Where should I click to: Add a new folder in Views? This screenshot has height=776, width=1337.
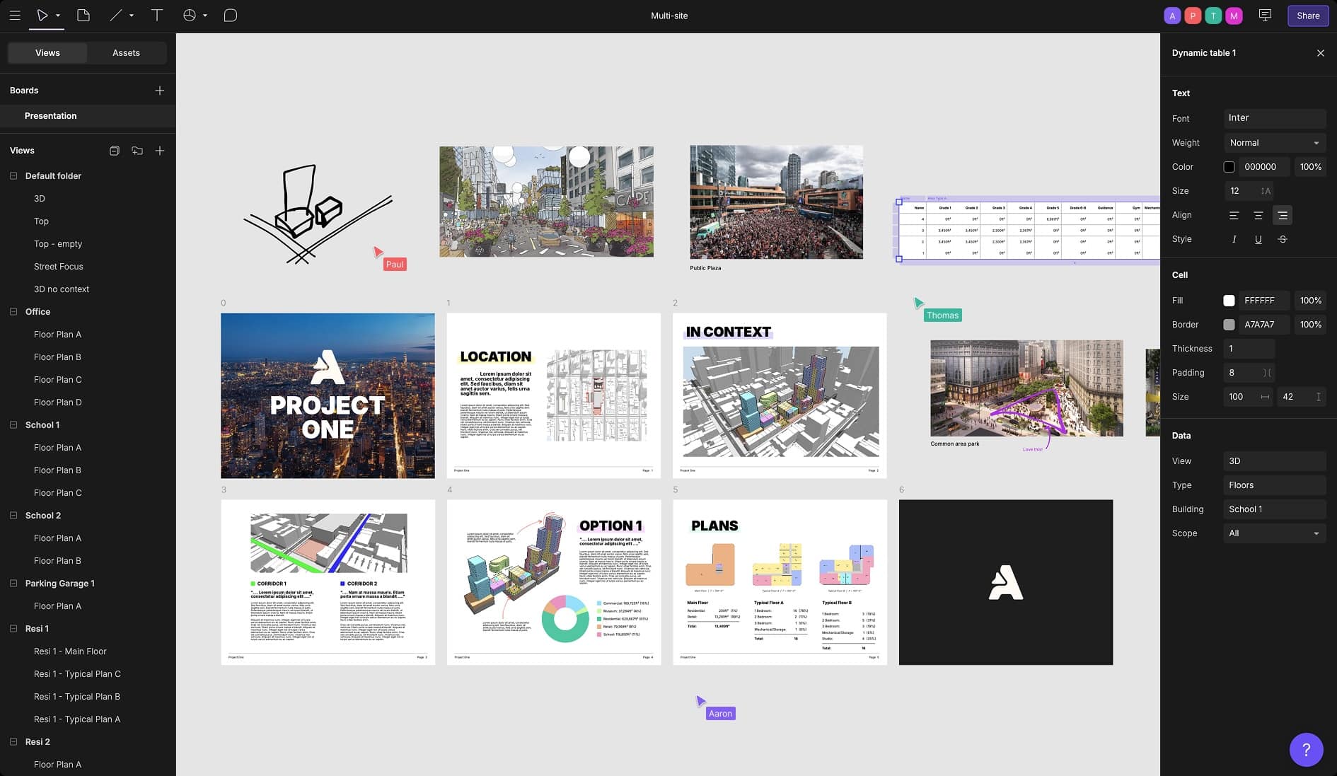point(137,151)
